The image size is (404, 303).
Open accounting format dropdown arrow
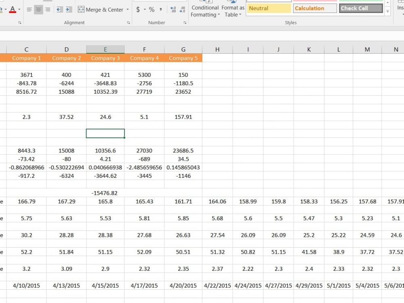click(x=145, y=10)
